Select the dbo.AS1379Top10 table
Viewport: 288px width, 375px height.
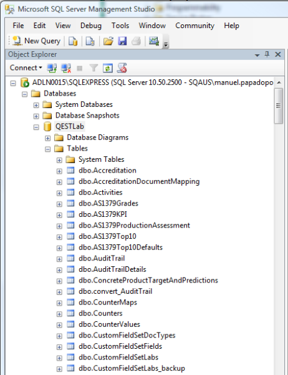tap(107, 236)
